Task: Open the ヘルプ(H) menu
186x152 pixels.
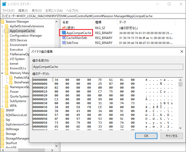Action: [x=72, y=11]
